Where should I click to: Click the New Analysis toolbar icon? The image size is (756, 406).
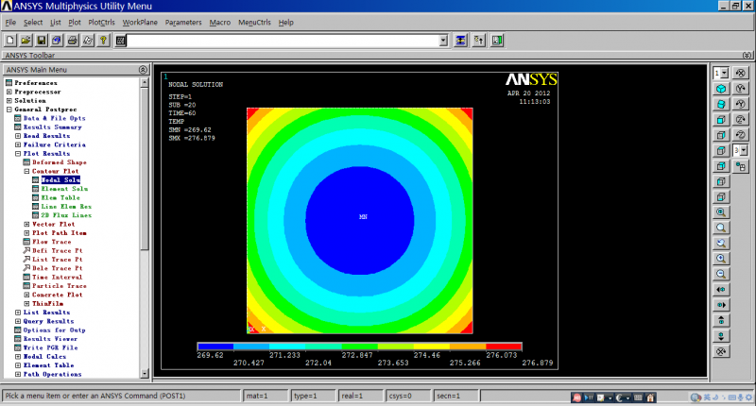[x=10, y=41]
